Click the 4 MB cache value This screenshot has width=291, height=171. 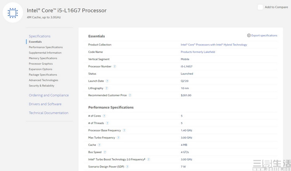[x=184, y=145]
